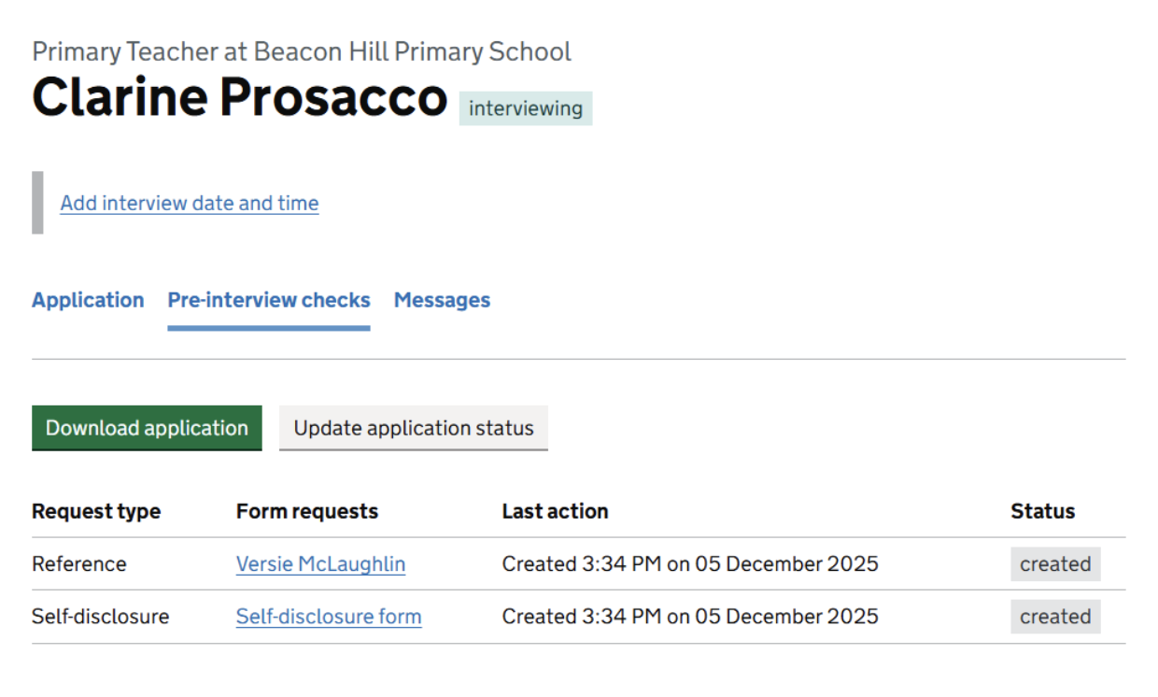This screenshot has height=697, width=1158.
Task: Open the Messages tab
Action: 442,301
